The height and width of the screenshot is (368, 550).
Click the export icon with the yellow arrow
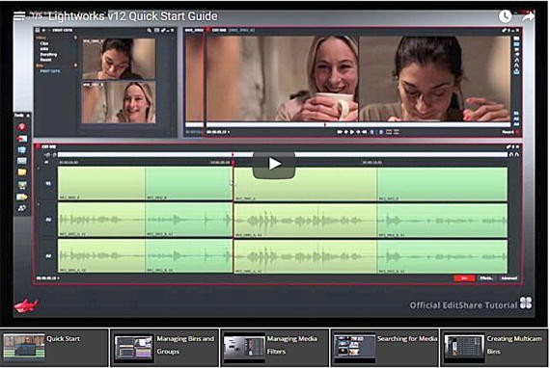(x=22, y=197)
